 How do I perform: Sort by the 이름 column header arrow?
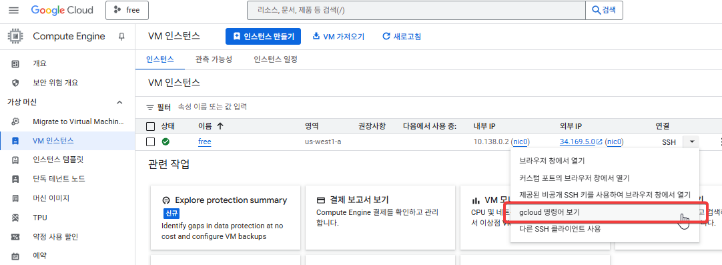pyautogui.click(x=220, y=125)
